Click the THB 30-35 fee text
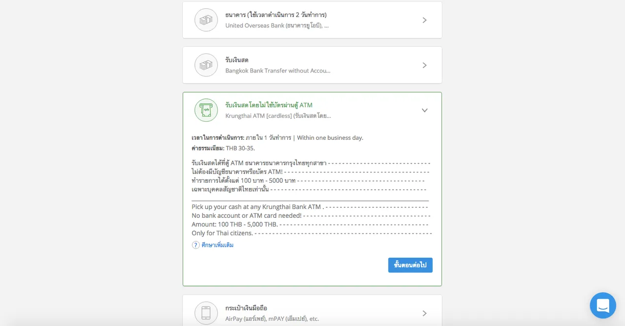The height and width of the screenshot is (326, 625). pos(240,148)
